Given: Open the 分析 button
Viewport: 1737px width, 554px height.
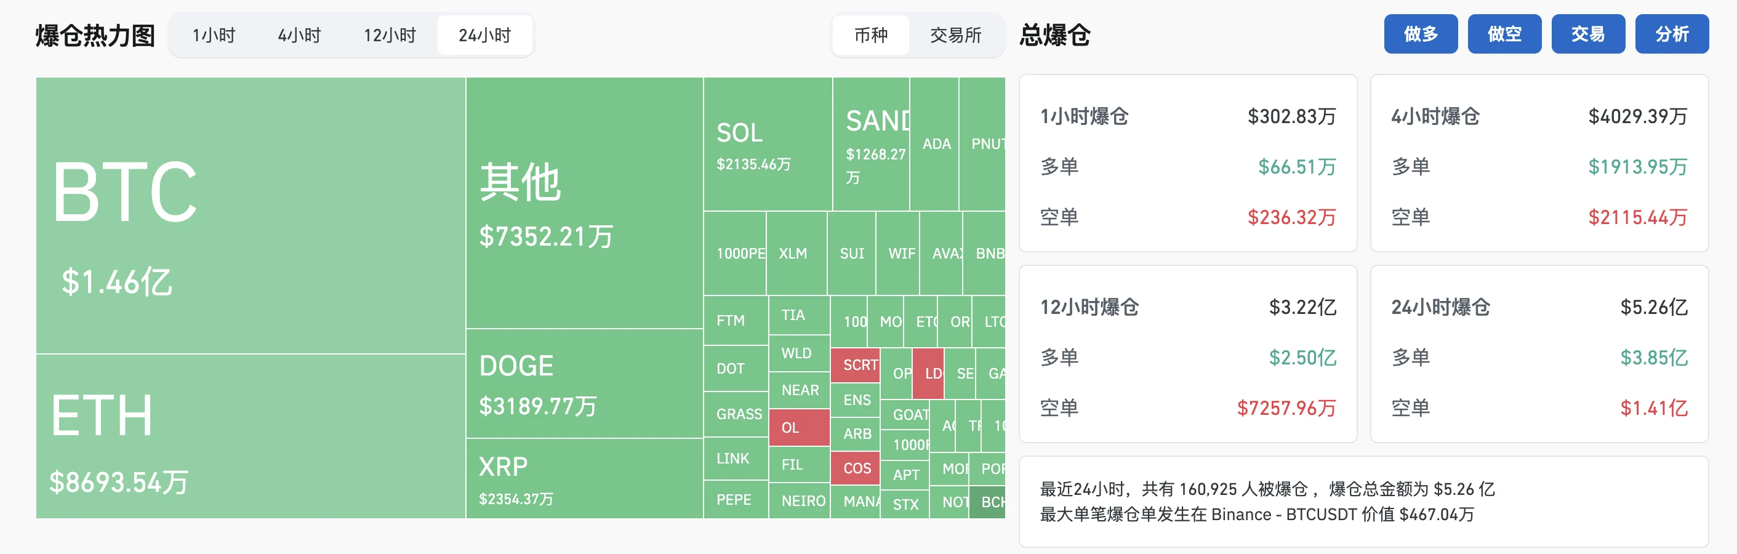Looking at the screenshot, I should point(1671,34).
